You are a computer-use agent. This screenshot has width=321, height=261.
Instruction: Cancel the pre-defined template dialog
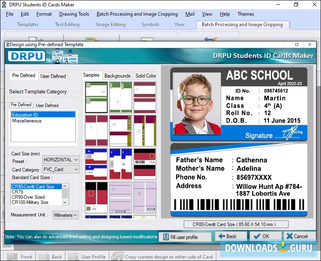point(298,236)
